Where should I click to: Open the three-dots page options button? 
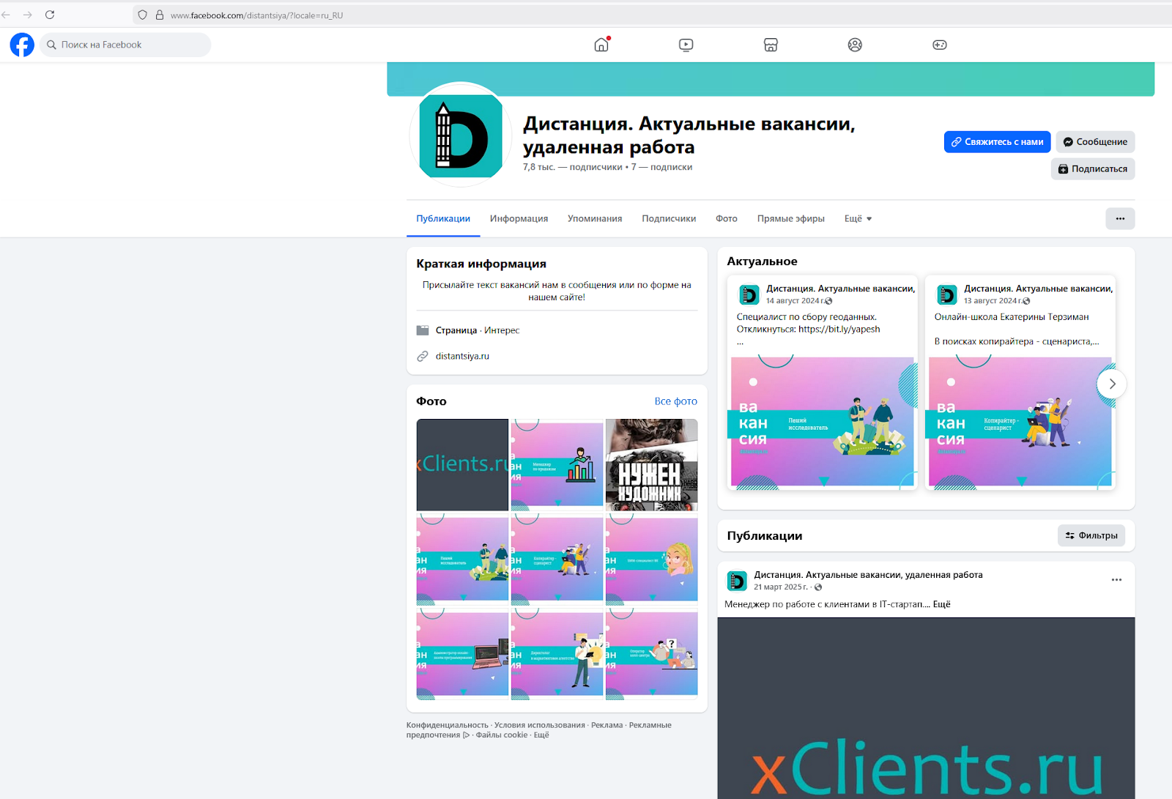tap(1119, 218)
